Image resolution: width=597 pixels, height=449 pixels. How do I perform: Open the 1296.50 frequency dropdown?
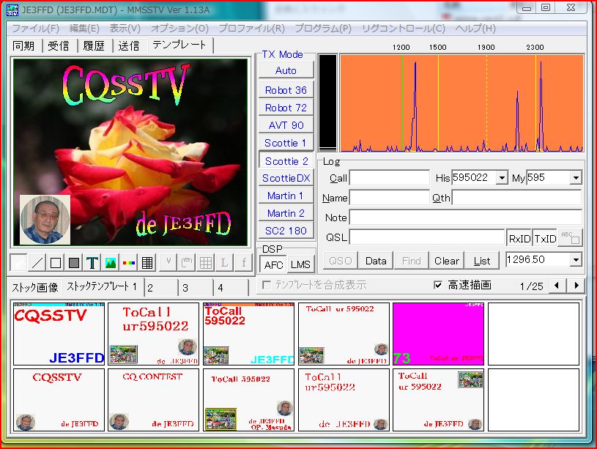pyautogui.click(x=576, y=260)
